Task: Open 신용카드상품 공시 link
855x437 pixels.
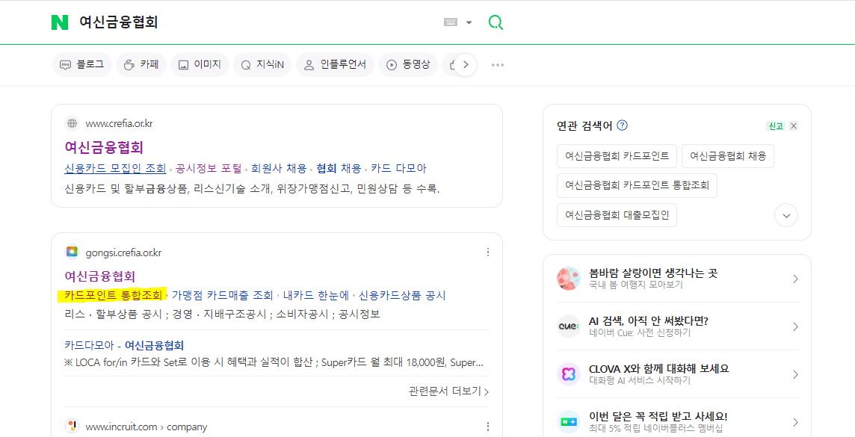Action: pyautogui.click(x=402, y=295)
